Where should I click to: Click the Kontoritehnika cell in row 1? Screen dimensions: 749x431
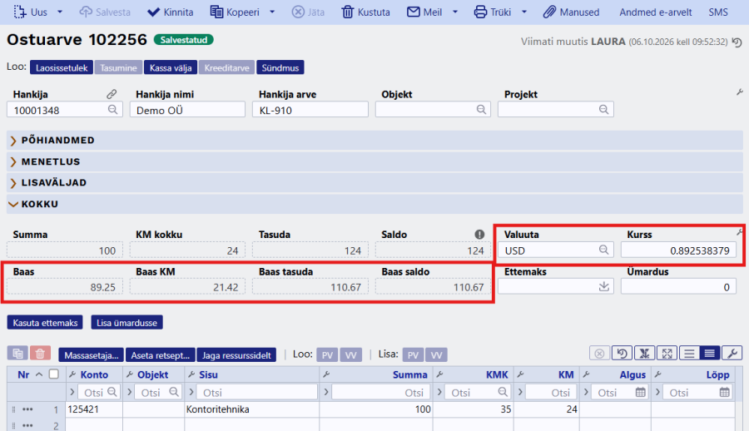(x=251, y=409)
